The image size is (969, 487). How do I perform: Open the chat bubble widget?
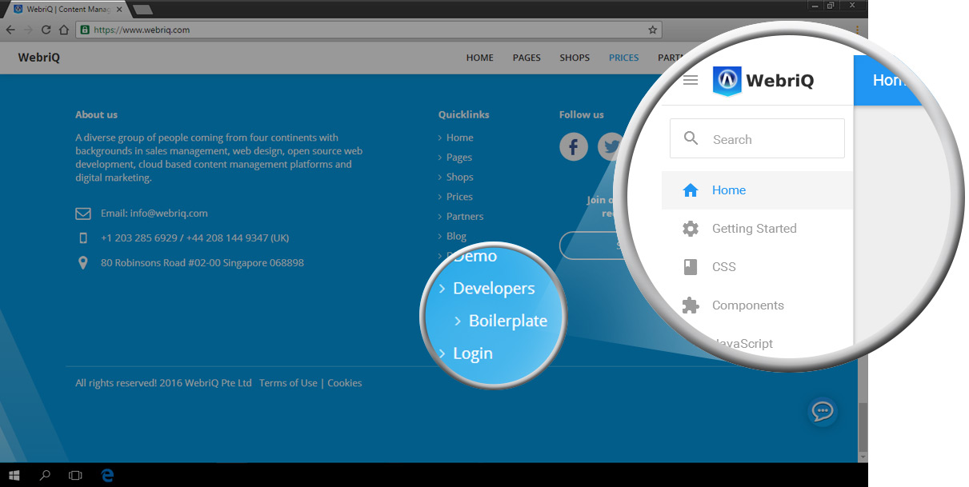(x=822, y=412)
